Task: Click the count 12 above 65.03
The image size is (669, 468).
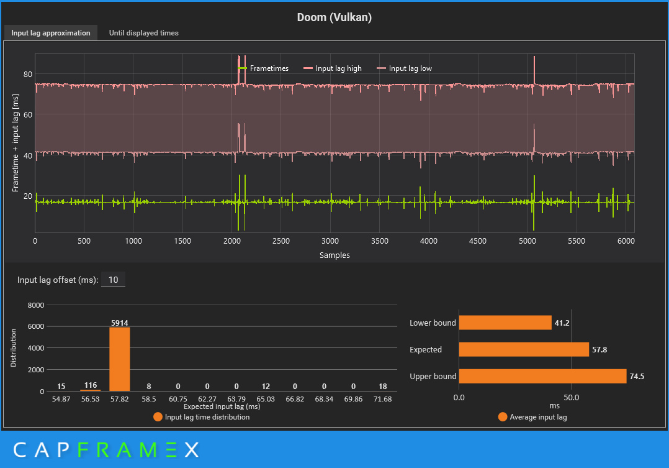Action: [x=266, y=387]
